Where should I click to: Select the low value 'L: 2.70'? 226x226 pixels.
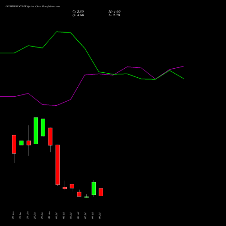pyautogui.click(x=114, y=15)
